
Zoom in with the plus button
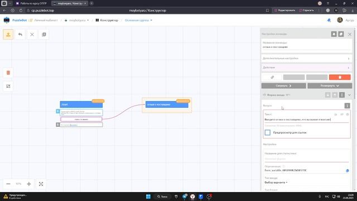(29, 184)
